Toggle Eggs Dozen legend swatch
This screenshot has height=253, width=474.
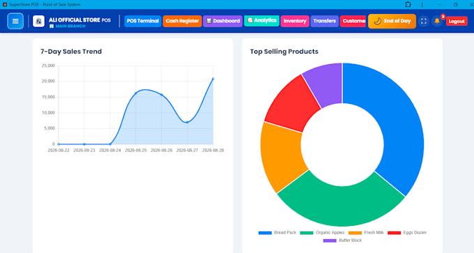coord(394,233)
